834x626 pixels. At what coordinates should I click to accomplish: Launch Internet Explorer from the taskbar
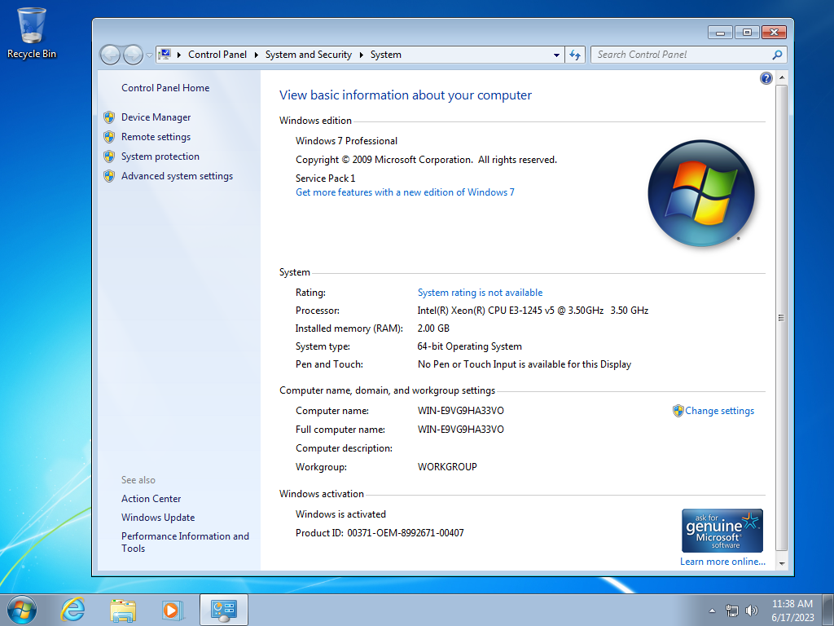point(72,610)
